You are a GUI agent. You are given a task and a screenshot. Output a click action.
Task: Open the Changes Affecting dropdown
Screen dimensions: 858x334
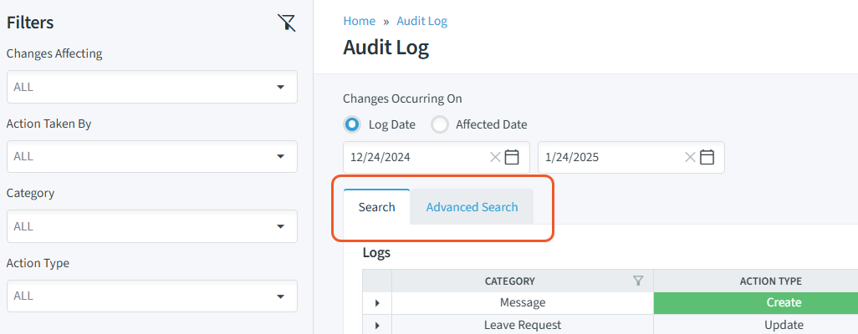click(x=152, y=87)
